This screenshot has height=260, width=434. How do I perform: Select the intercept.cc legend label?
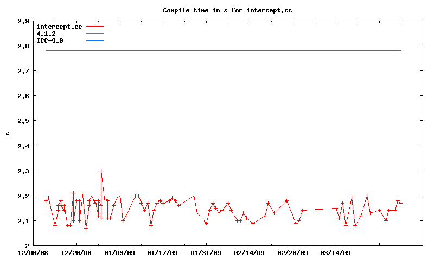coord(60,27)
